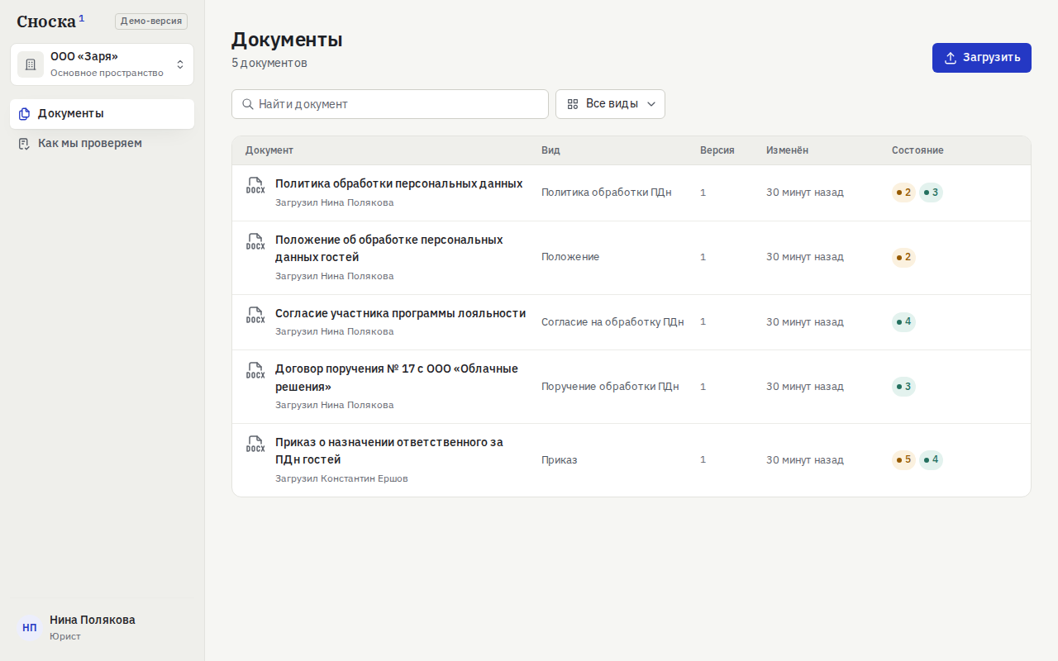This screenshot has width=1058, height=661.
Task: Click the DOCX icon for Согласие участника программы
Action: tap(255, 315)
